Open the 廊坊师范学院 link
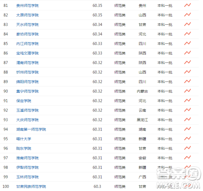 [x=27, y=34]
